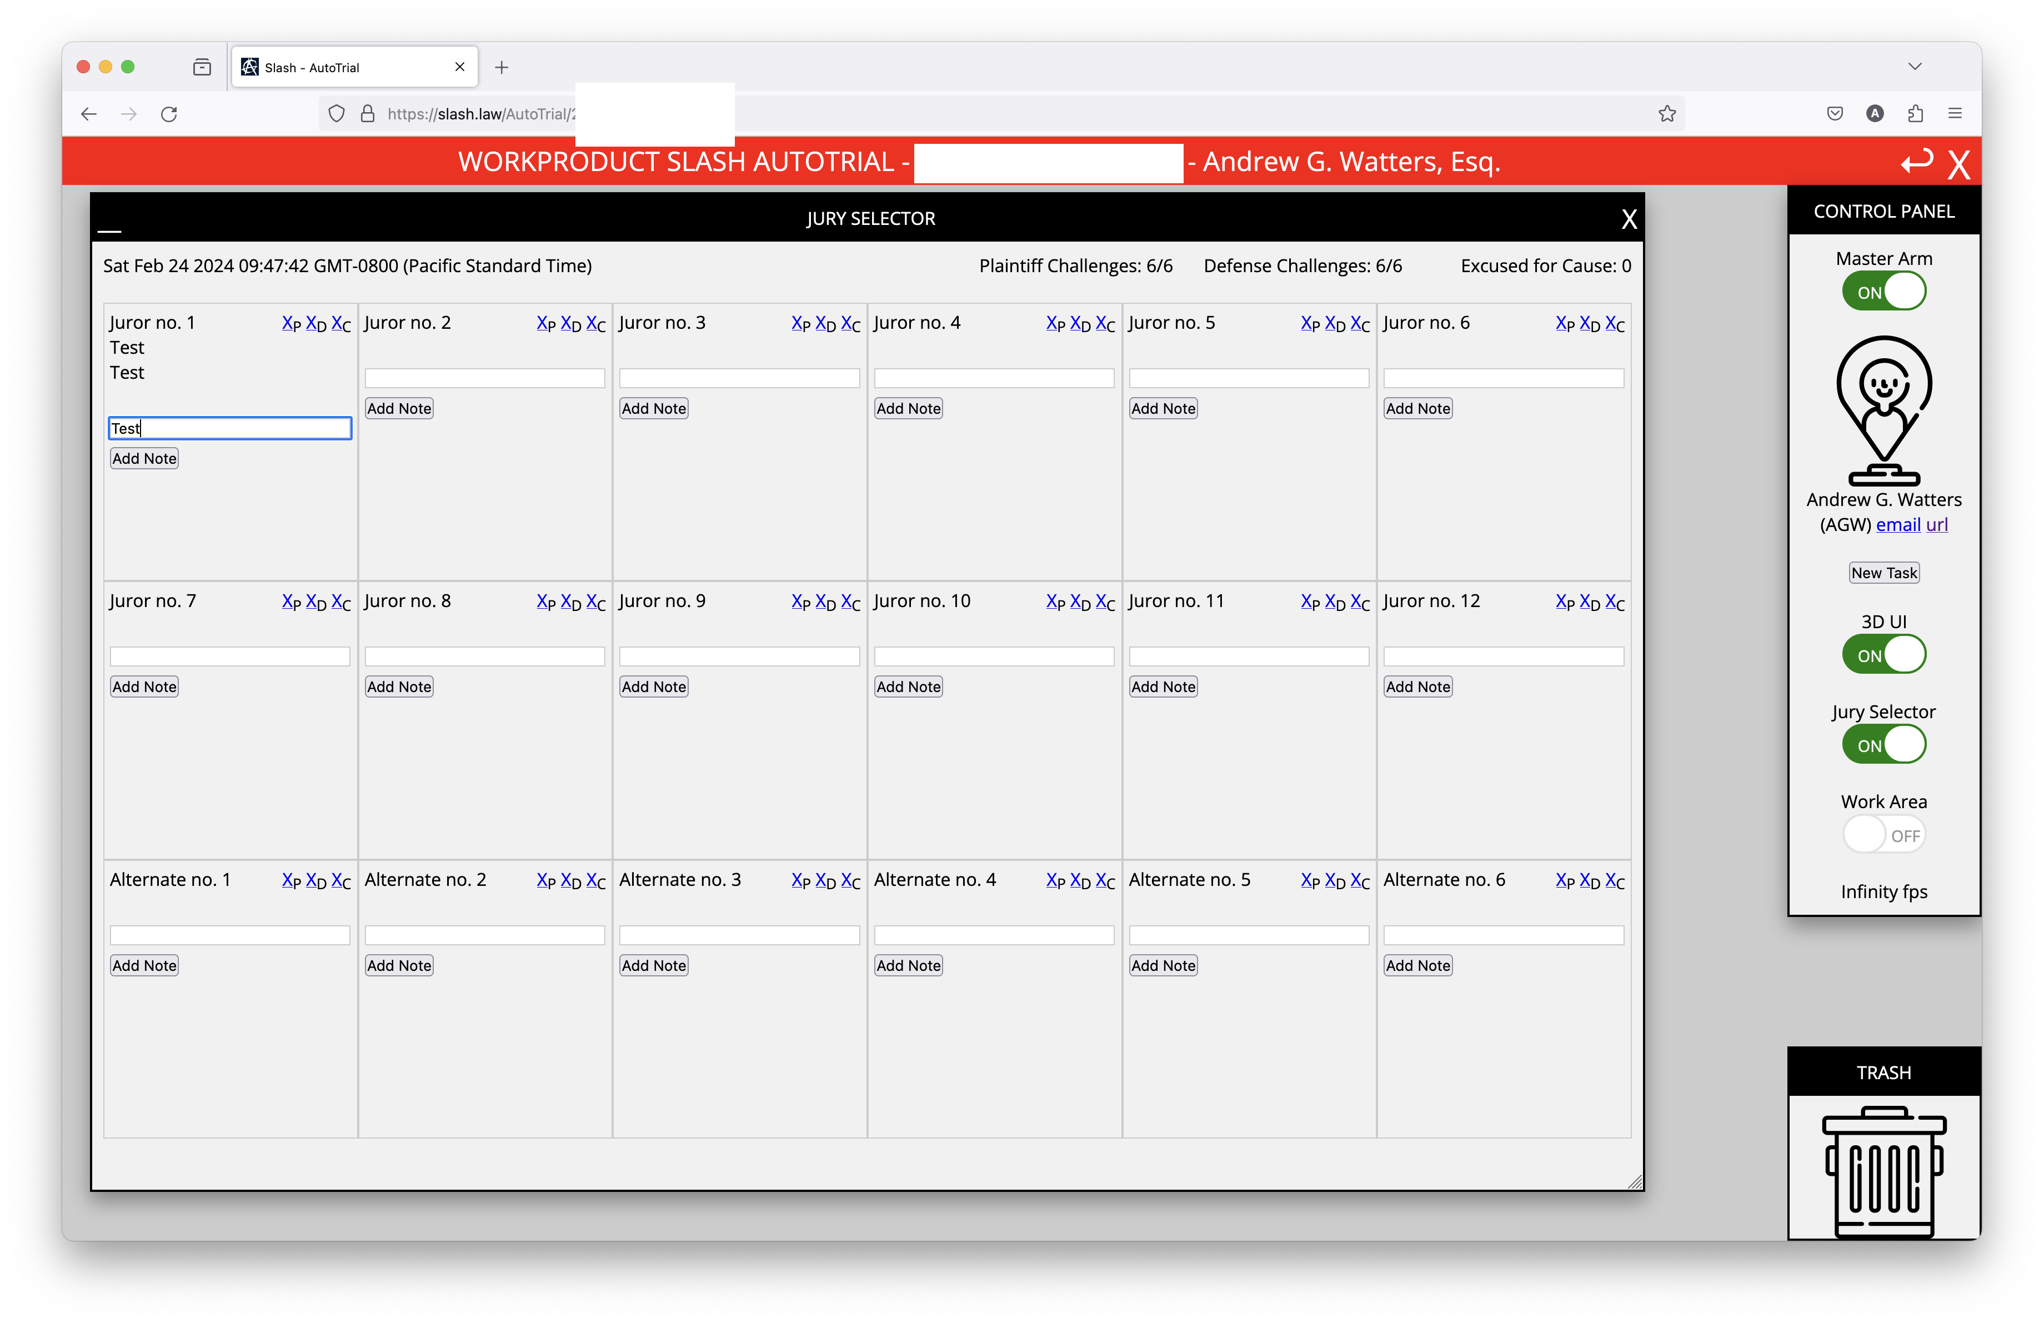Click macOS yellow minimize window button
Image resolution: width=2044 pixels, height=1323 pixels.
coord(106,67)
